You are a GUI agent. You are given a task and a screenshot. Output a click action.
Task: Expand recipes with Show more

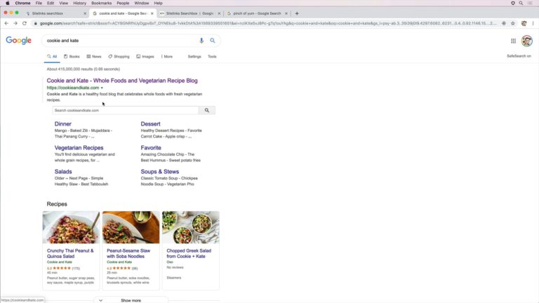(x=131, y=300)
